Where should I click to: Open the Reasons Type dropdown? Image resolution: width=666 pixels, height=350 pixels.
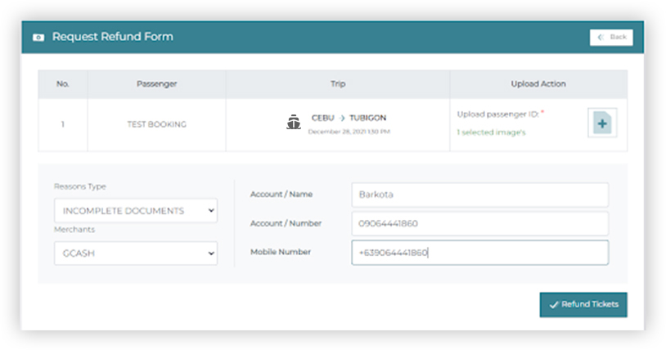136,211
